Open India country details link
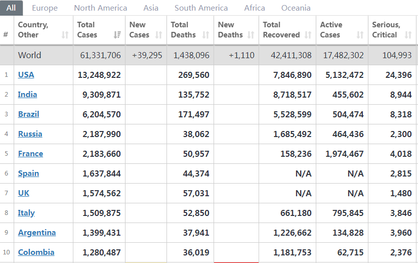The height and width of the screenshot is (263, 418). (27, 95)
